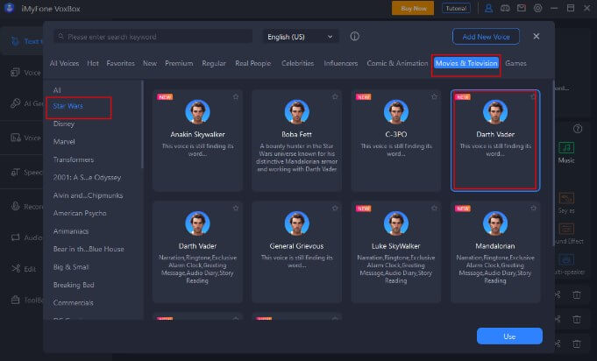This screenshot has width=597, height=361.
Task: Focus the search keyword field
Action: [153, 37]
